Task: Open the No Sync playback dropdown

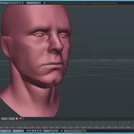Action: [x=51, y=131]
